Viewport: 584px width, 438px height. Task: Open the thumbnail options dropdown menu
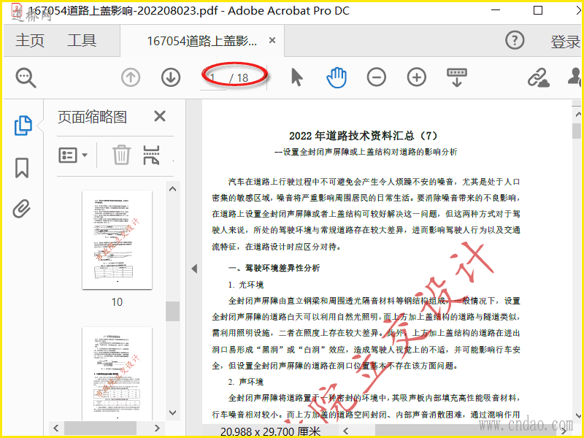(x=73, y=155)
